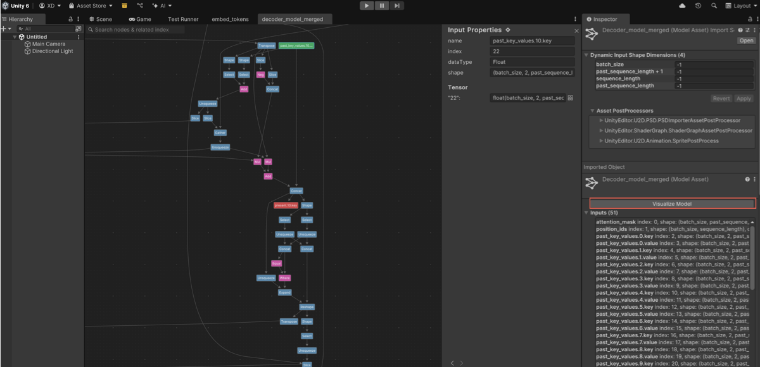Open the Package Manager from the toolbar

[x=125, y=5]
